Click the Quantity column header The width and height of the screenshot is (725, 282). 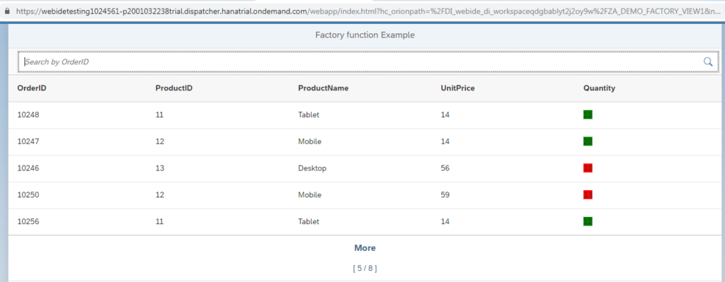click(599, 88)
